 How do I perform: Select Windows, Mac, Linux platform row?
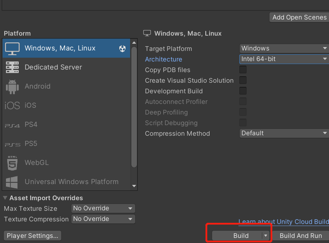[66, 48]
